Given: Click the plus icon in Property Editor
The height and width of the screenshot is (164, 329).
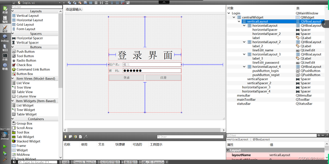Looking at the screenshot, I should (319, 136).
